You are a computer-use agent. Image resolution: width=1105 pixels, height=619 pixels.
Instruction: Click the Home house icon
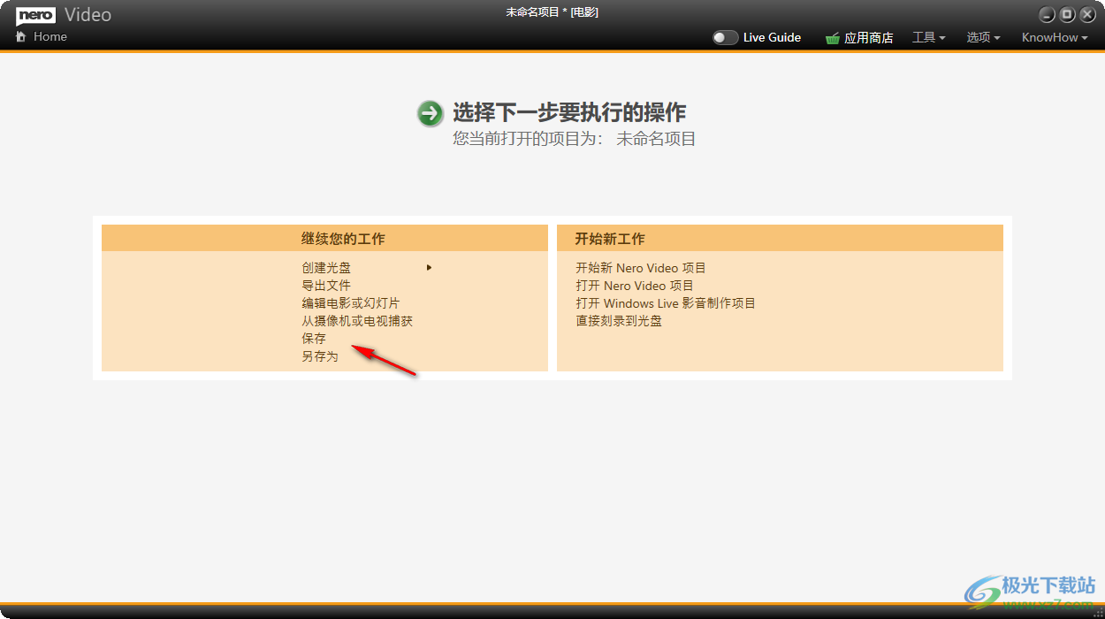(x=20, y=36)
